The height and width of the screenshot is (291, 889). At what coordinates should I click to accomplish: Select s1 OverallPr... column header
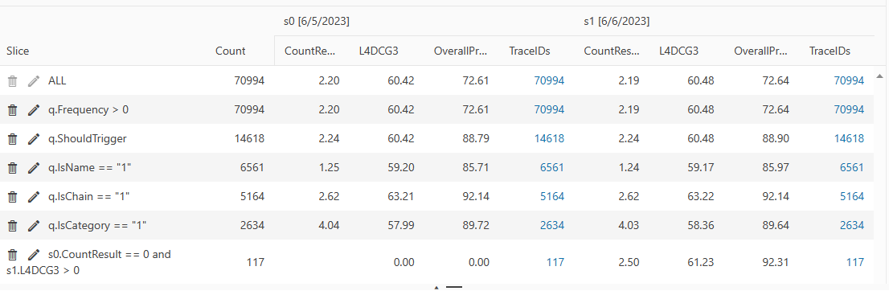click(761, 51)
